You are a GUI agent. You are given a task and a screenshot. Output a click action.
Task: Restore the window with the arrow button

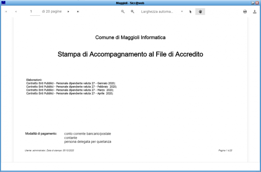point(253,3)
